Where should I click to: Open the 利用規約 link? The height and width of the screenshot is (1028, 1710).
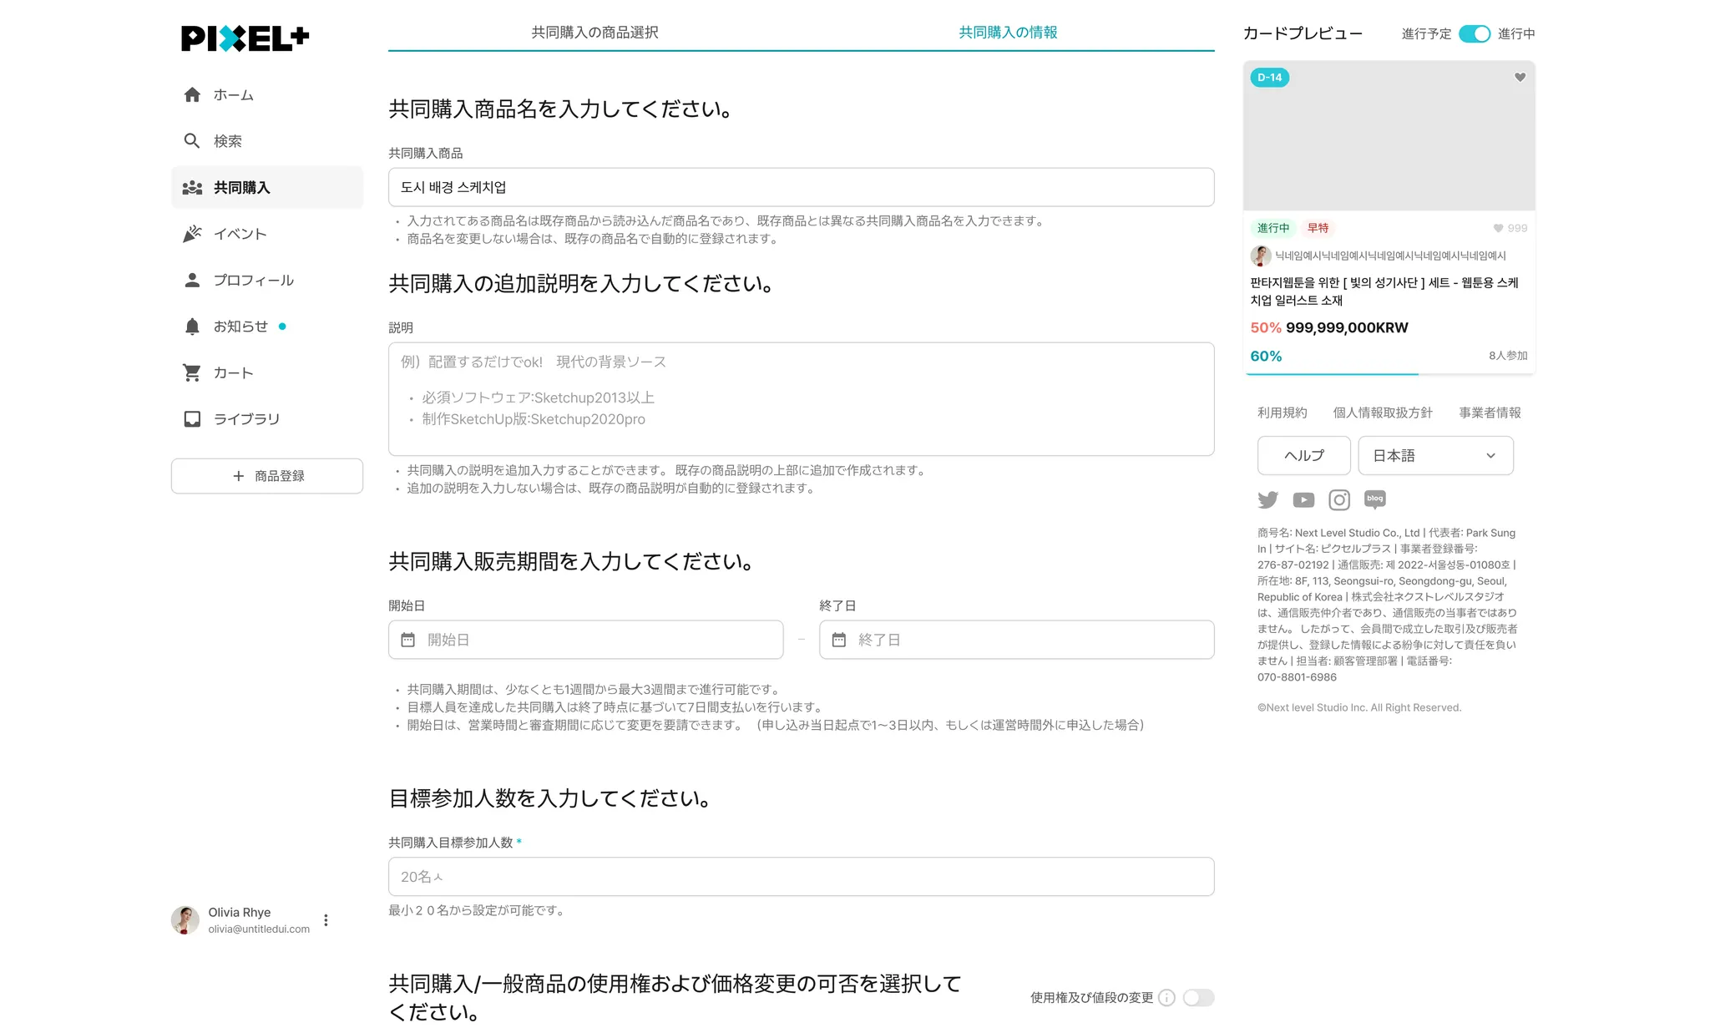click(1282, 413)
